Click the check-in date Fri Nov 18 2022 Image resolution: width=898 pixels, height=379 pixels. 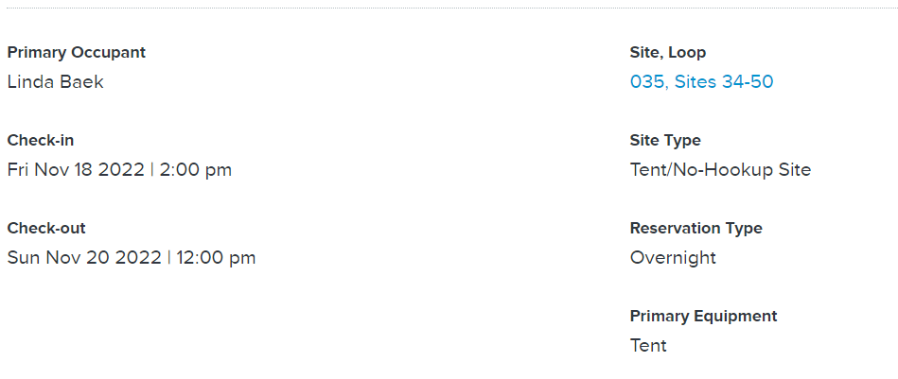(76, 170)
